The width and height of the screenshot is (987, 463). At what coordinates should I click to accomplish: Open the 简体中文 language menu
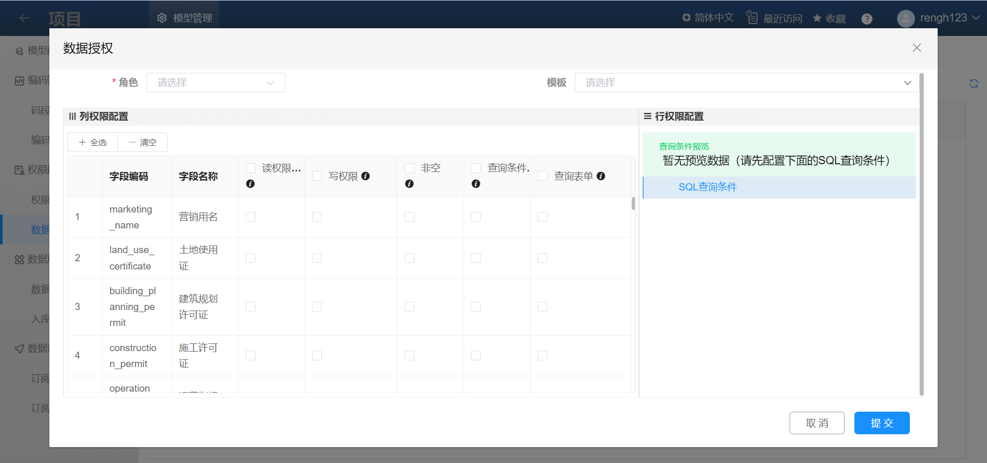tap(708, 18)
